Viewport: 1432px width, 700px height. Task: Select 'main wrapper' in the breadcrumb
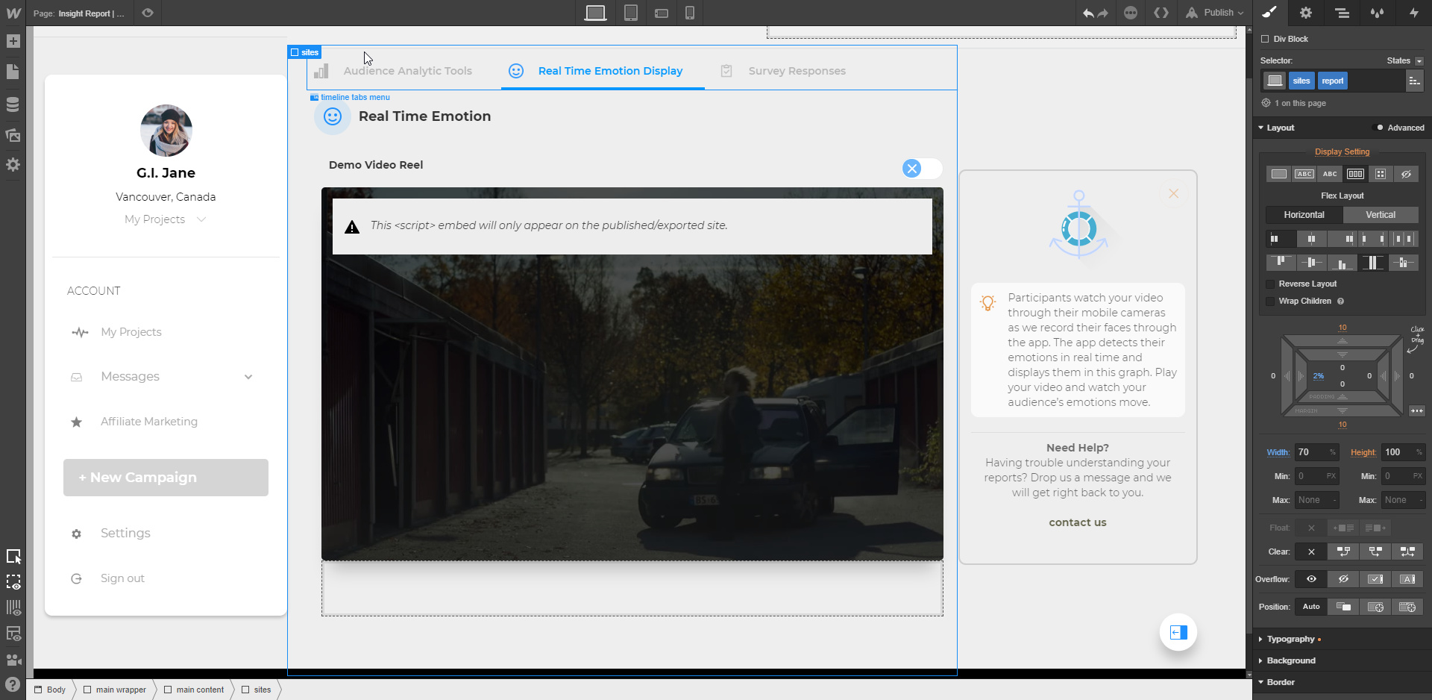tap(115, 690)
